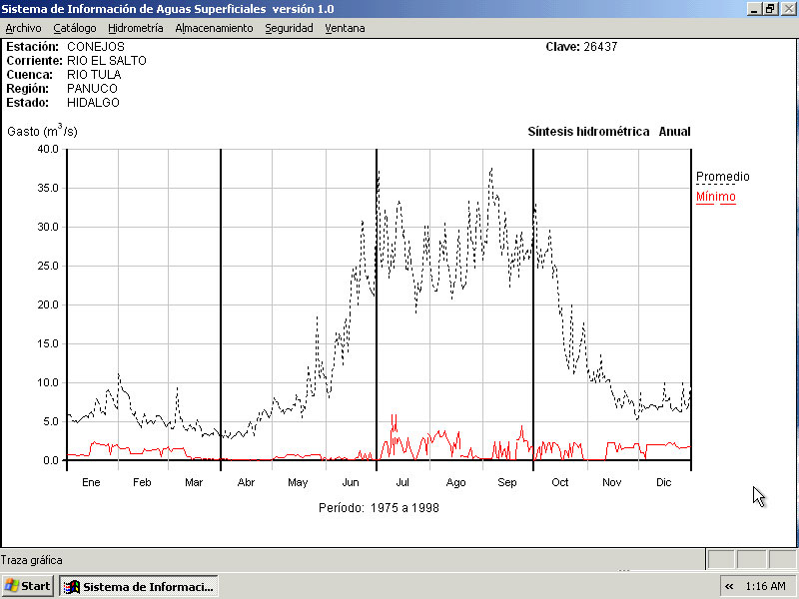The height and width of the screenshot is (599, 799).
Task: Click the Promedio legend label
Action: pyautogui.click(x=722, y=177)
